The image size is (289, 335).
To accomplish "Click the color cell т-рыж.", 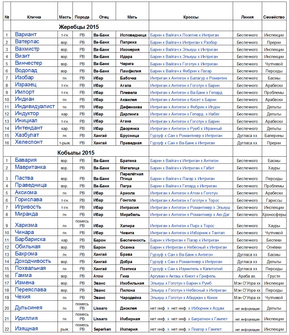I will tap(65, 143).
